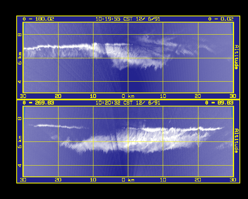248x199 pixels.
Task: Click the 0 km range label under top panel
Action: [128, 96]
